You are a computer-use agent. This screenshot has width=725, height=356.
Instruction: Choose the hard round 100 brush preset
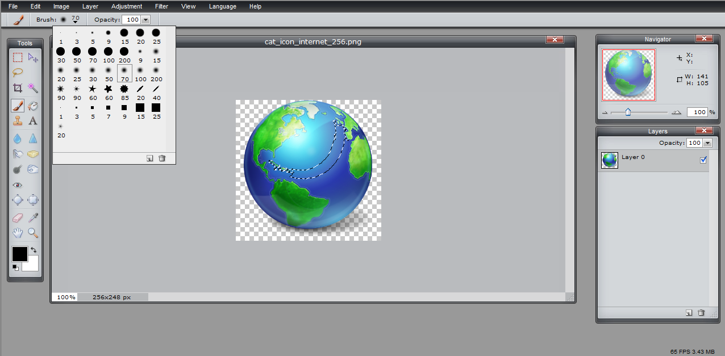point(109,55)
